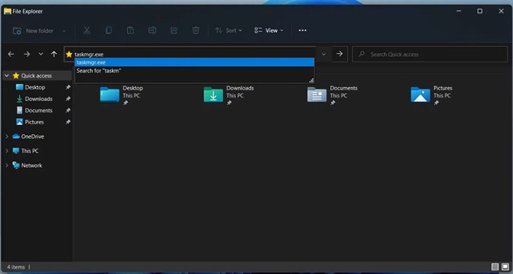Click the address bar containing taskmgr.exe

pos(190,54)
